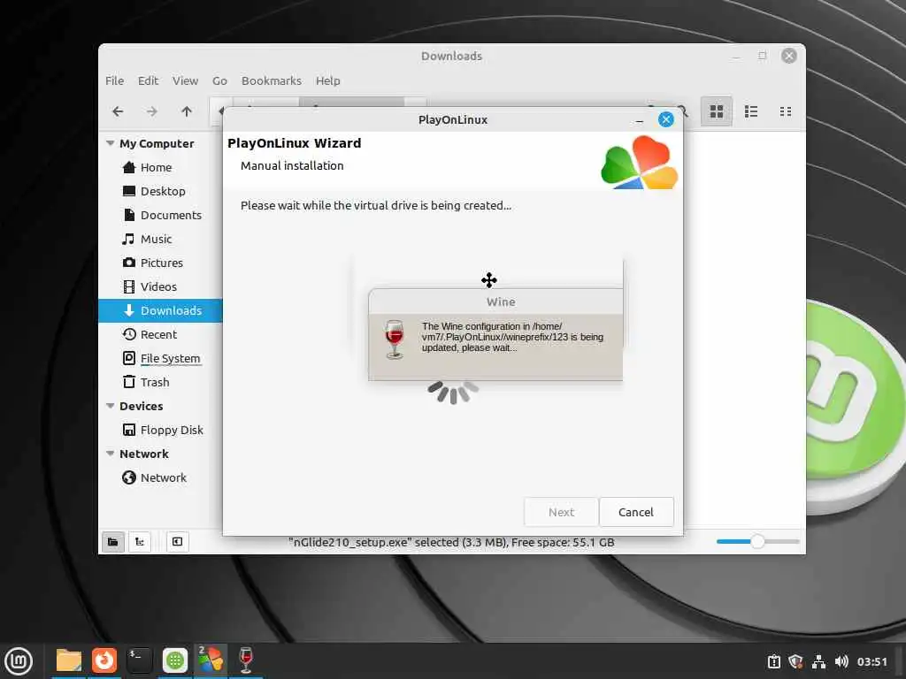Switch to list view in file manager

click(x=751, y=111)
